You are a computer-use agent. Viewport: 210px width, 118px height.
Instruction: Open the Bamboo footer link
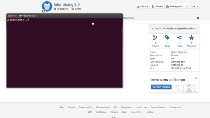pyautogui.click(x=114, y=112)
